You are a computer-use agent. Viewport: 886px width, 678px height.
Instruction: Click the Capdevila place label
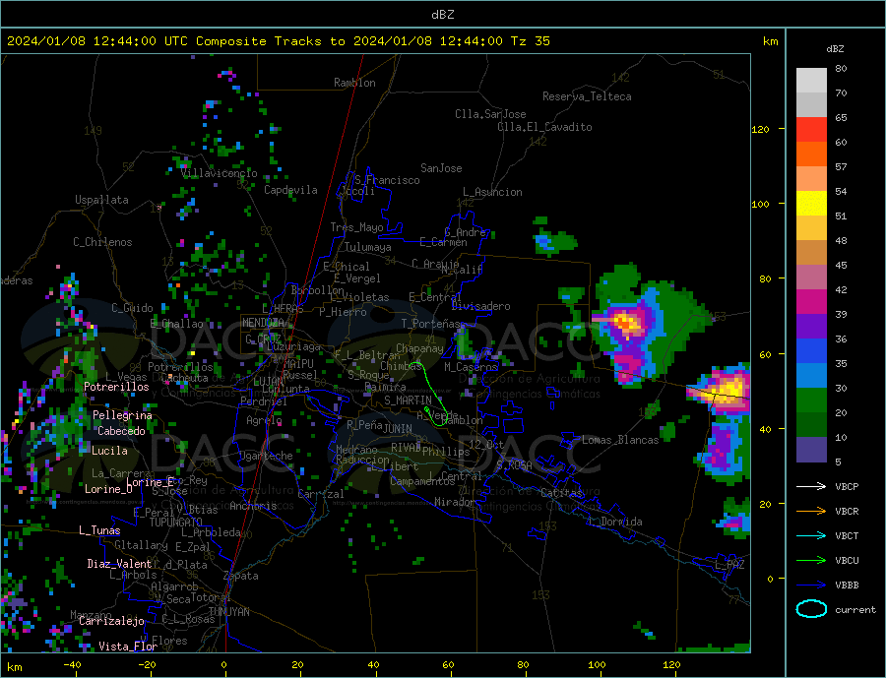tap(290, 190)
